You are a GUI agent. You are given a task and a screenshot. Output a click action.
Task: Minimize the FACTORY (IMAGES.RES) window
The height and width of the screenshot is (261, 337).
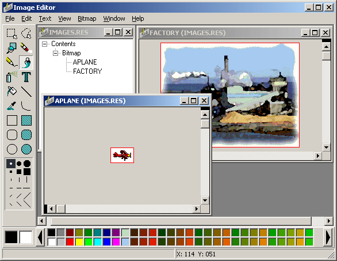pyautogui.click(x=305, y=33)
